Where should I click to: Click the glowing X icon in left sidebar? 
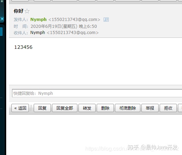[x=2, y=19]
